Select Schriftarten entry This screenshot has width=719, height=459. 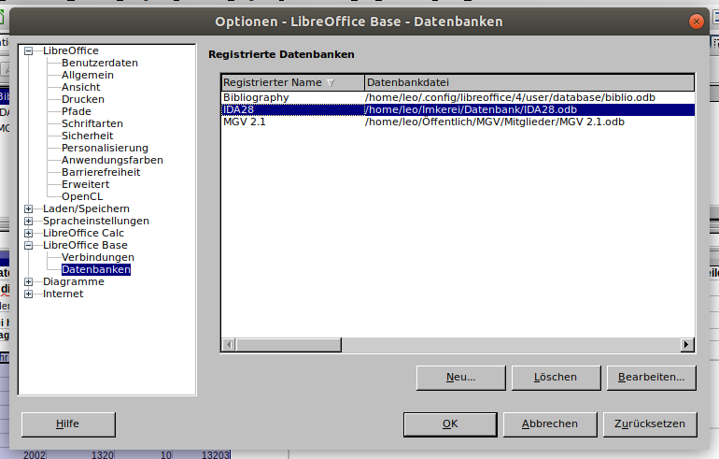(x=92, y=123)
